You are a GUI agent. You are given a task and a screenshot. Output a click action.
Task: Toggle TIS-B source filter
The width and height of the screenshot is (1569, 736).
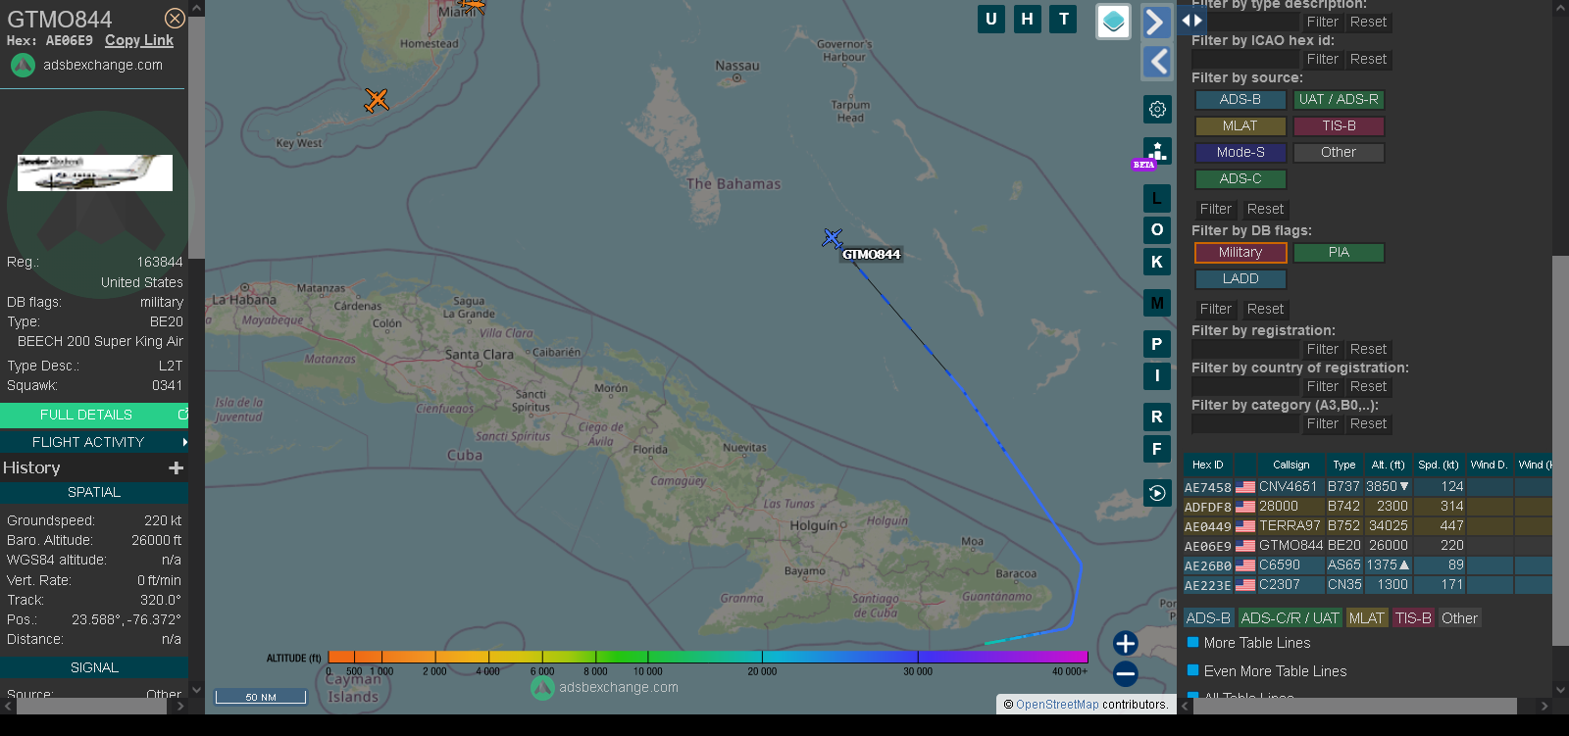(x=1339, y=126)
